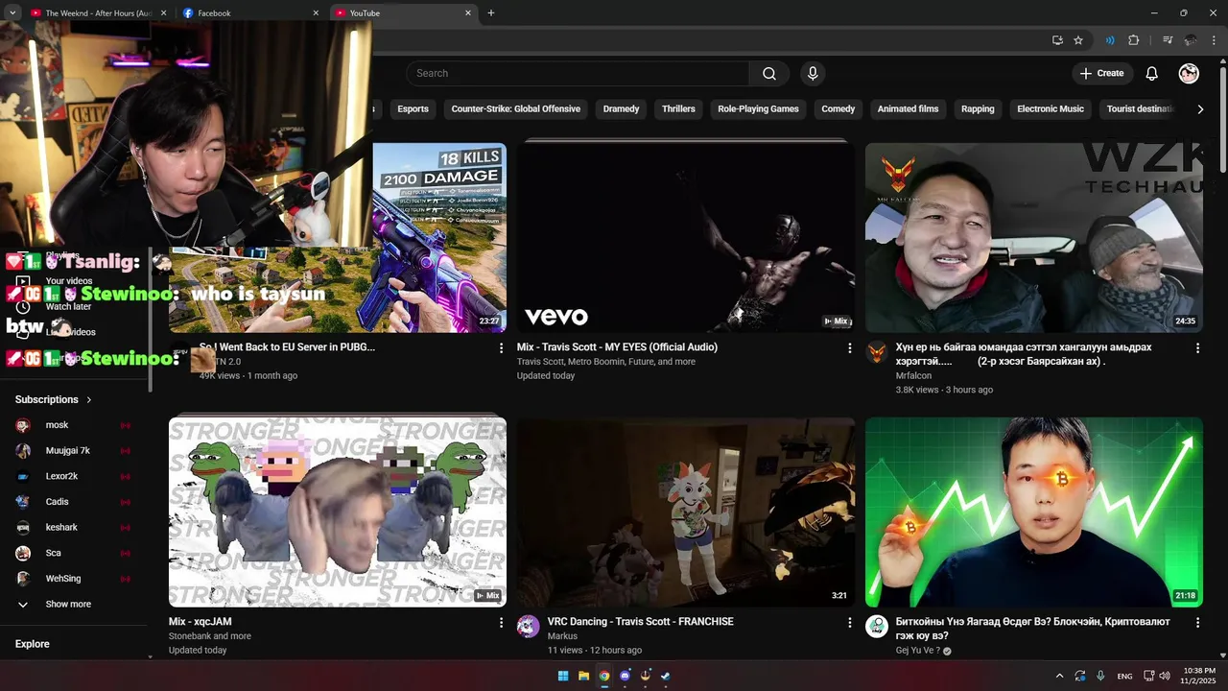Open options menu for VRC Dancing video
The image size is (1228, 691).
849,623
